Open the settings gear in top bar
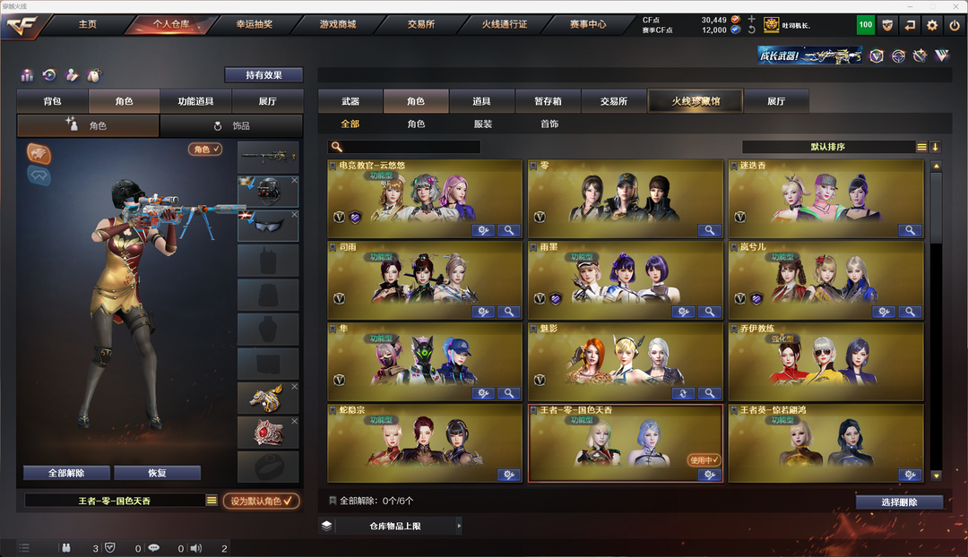Viewport: 968px width, 557px height. click(x=932, y=25)
